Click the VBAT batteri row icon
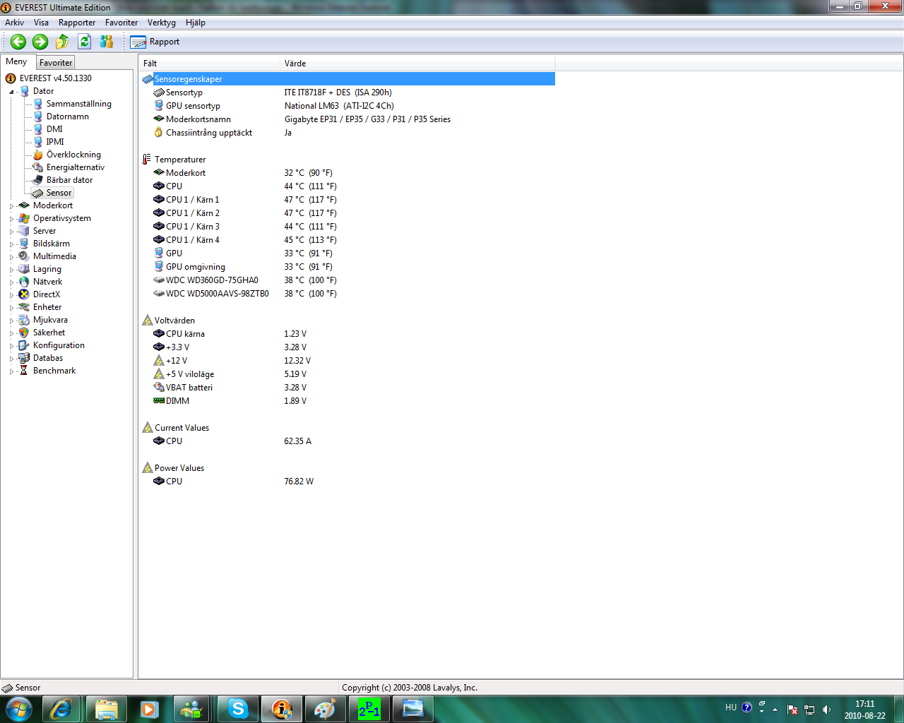 click(159, 388)
